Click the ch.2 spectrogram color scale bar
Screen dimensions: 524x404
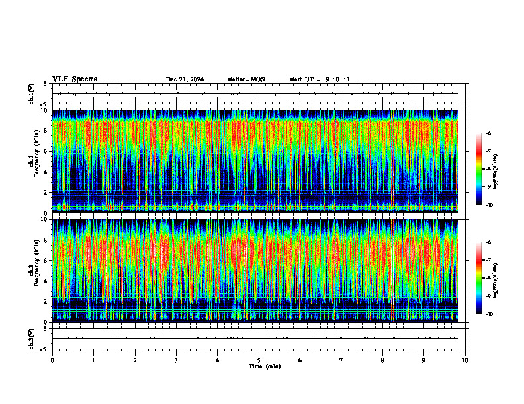coord(478,278)
